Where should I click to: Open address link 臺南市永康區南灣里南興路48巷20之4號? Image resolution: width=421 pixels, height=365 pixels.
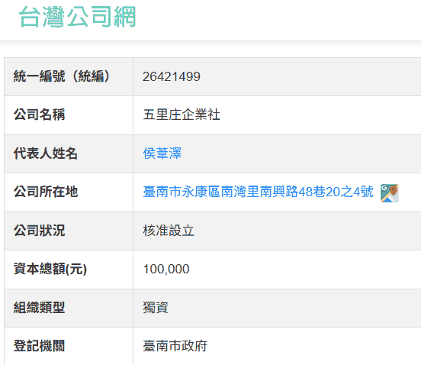(258, 192)
